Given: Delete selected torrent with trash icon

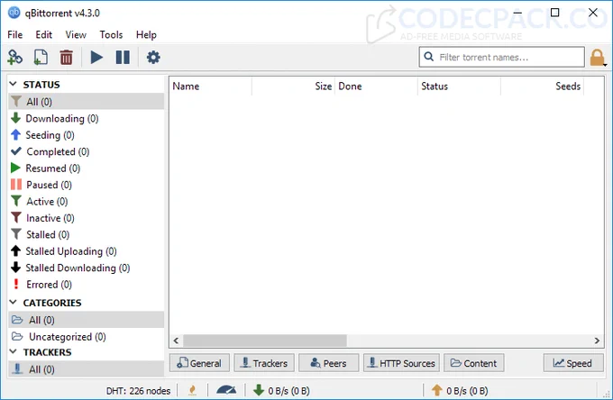Looking at the screenshot, I should coord(66,58).
